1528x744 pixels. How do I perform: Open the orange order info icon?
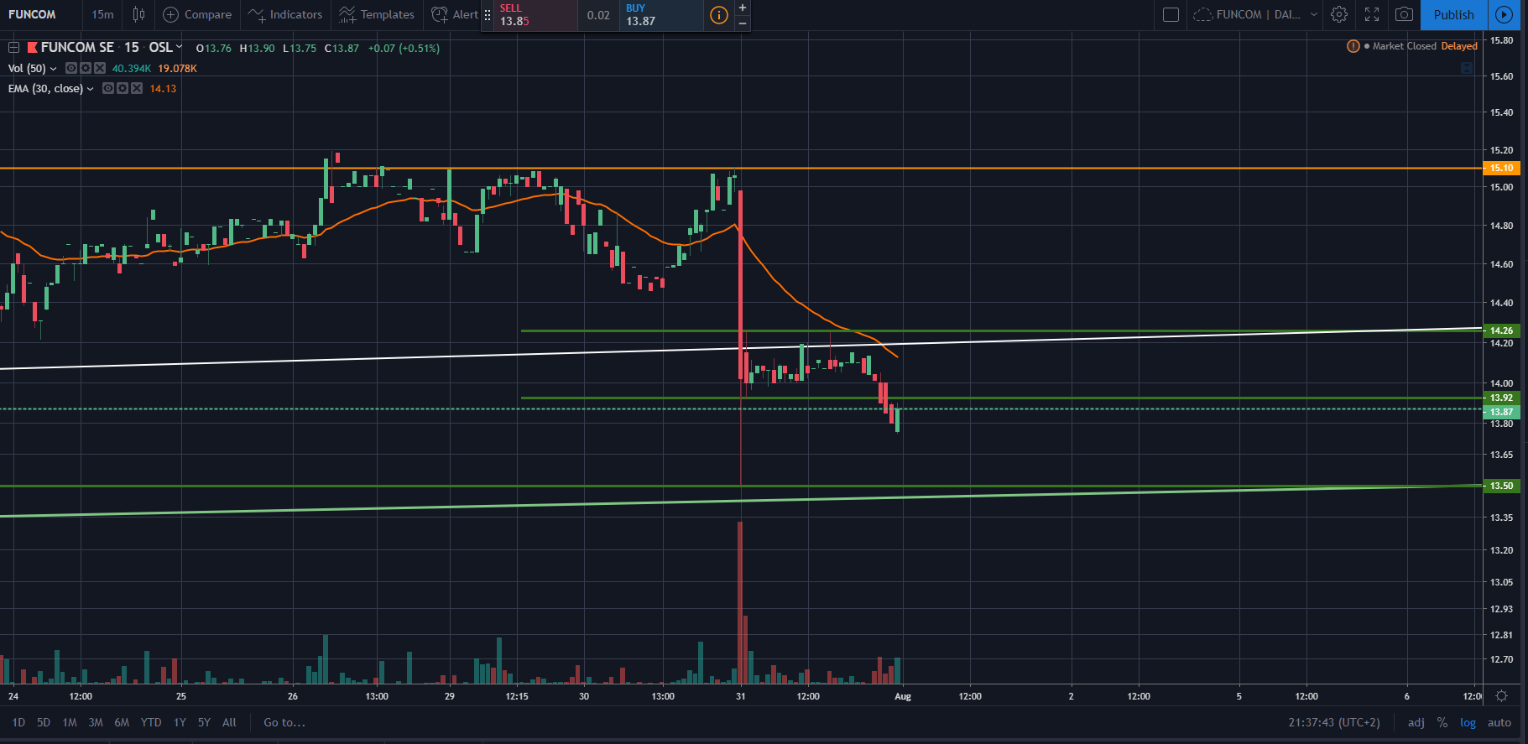719,15
